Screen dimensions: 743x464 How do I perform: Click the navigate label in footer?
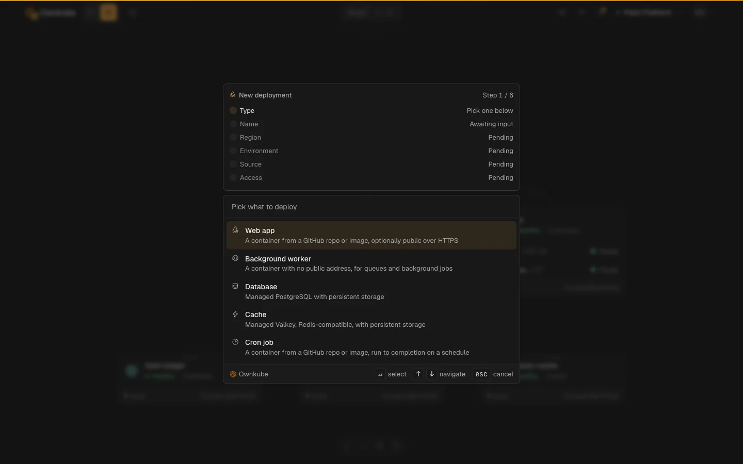pos(453,374)
